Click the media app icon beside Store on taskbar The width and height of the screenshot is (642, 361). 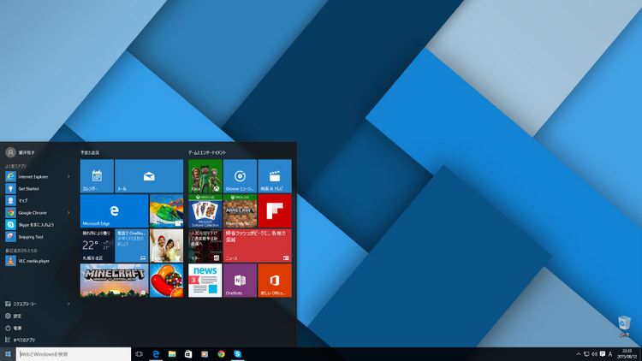click(205, 354)
